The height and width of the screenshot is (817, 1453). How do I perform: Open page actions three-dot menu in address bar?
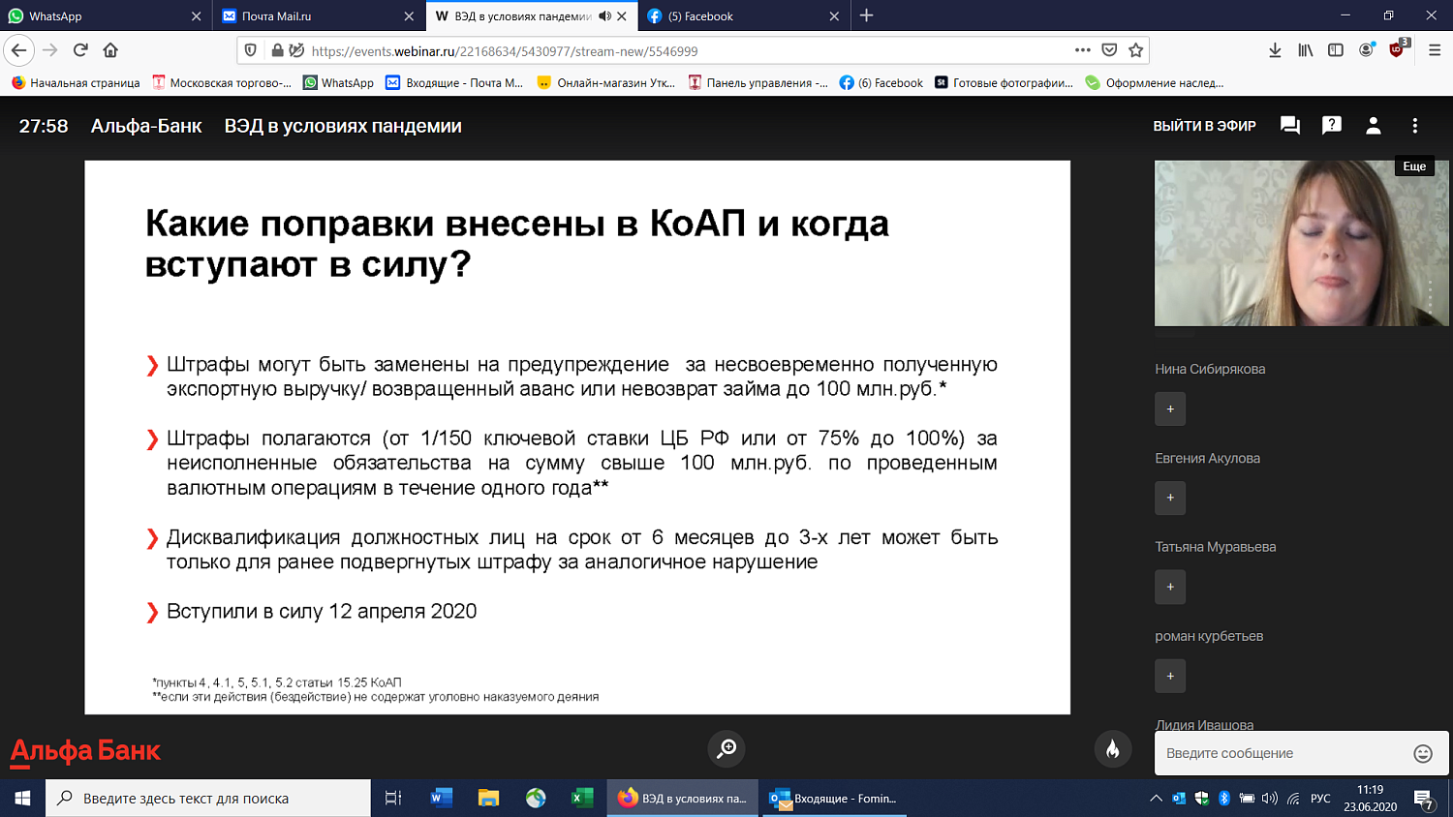click(1083, 50)
